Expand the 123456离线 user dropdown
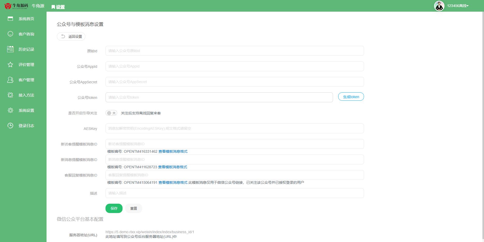This screenshot has width=484, height=242. [x=458, y=6]
